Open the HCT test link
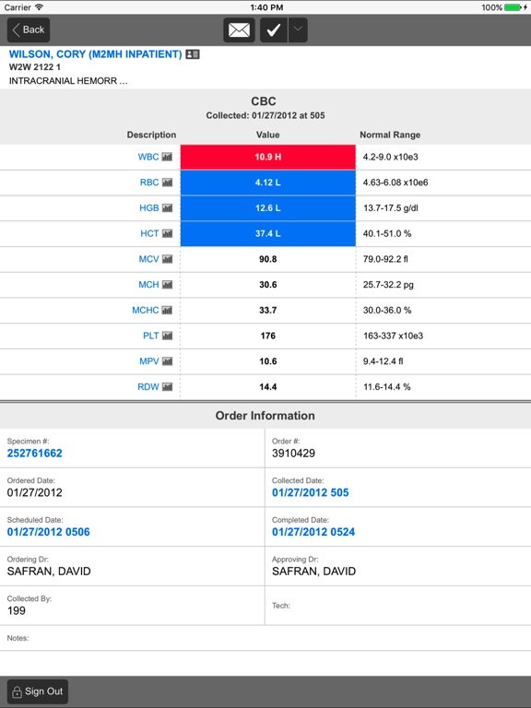The width and height of the screenshot is (531, 708). point(149,233)
